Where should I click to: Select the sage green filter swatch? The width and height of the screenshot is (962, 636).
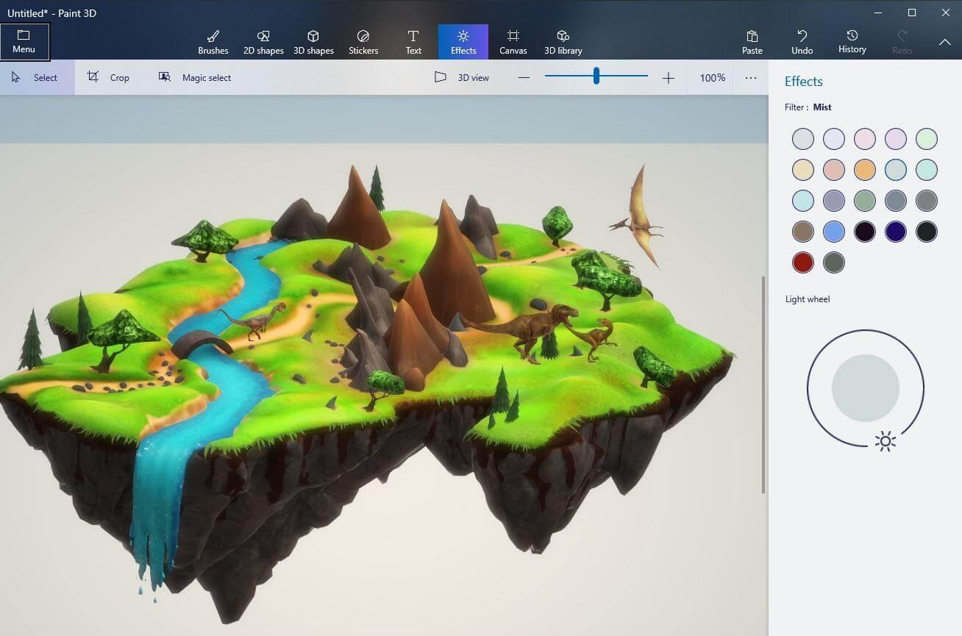(865, 201)
